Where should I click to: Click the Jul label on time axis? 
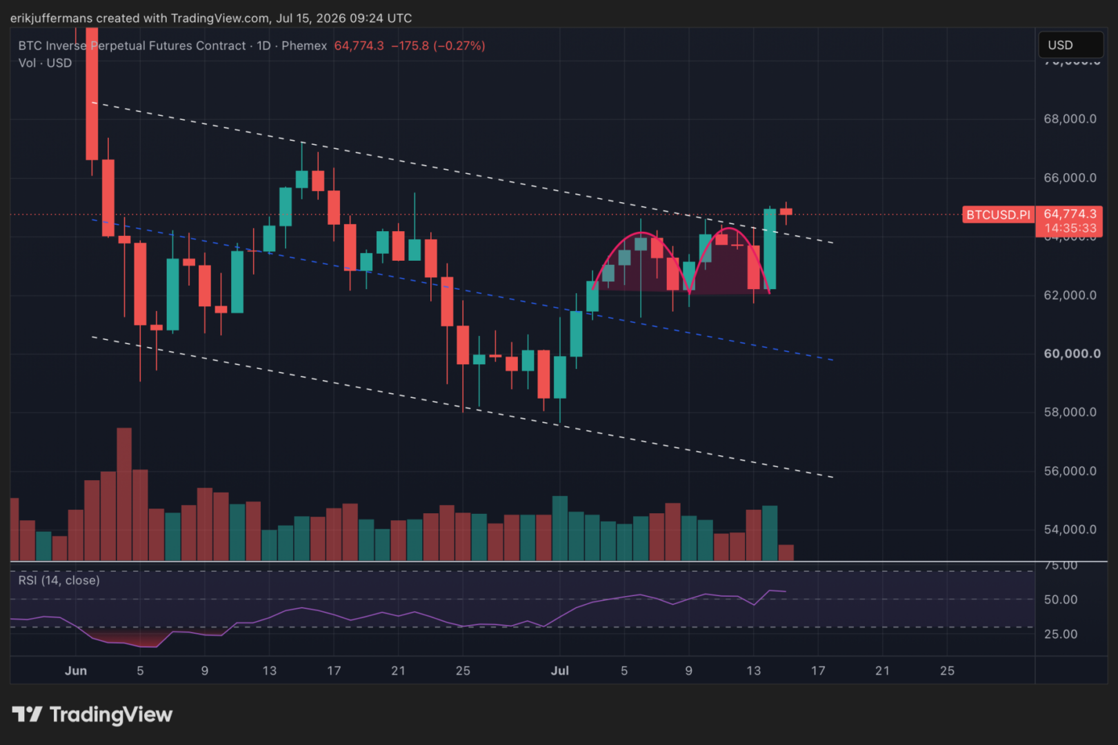pos(559,670)
